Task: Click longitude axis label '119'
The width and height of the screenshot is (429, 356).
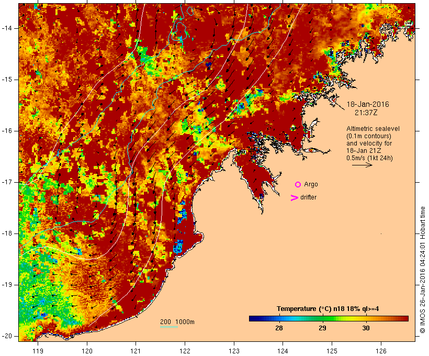Action: point(38,351)
